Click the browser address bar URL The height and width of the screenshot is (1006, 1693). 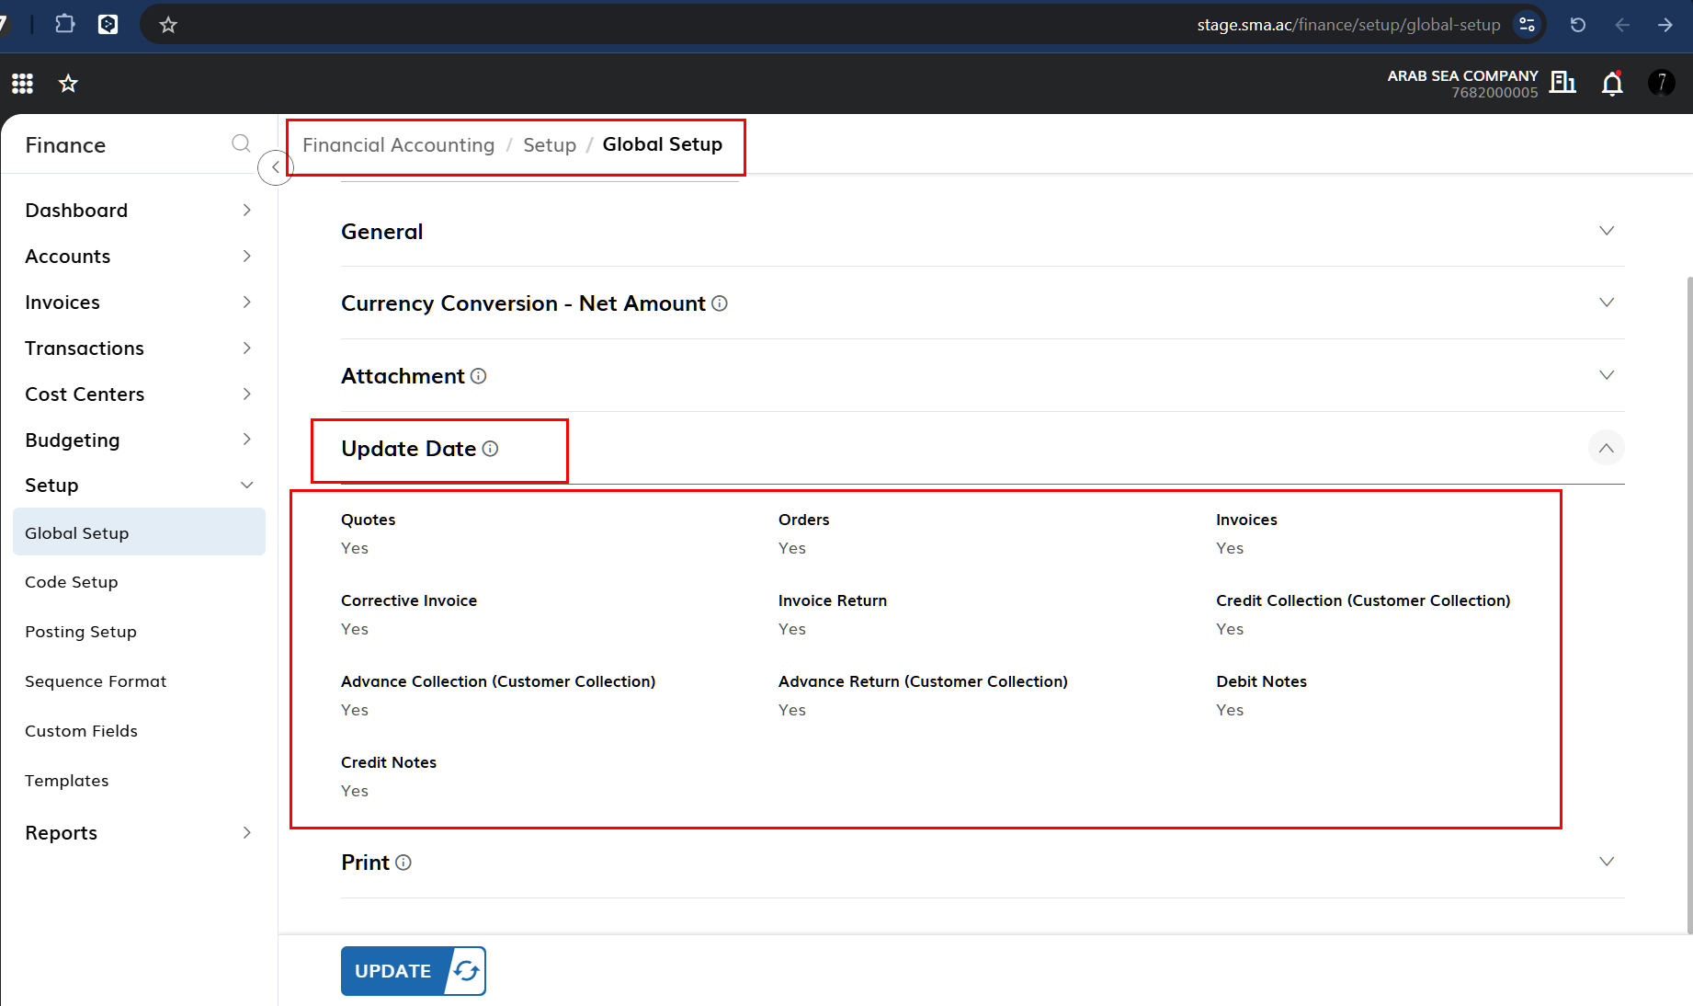pyautogui.click(x=1348, y=25)
